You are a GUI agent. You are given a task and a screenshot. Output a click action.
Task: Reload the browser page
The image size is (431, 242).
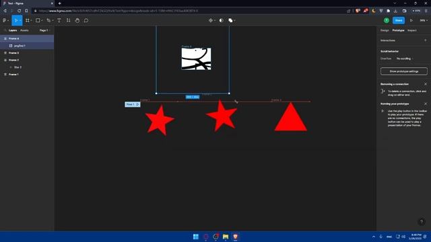pyautogui.click(x=19, y=11)
